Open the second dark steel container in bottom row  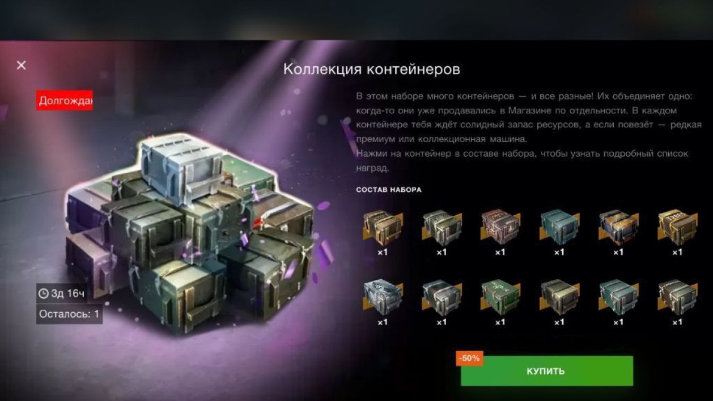(442, 297)
